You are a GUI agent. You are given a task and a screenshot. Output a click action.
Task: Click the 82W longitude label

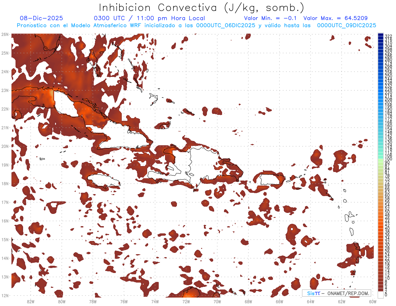coord(30,301)
